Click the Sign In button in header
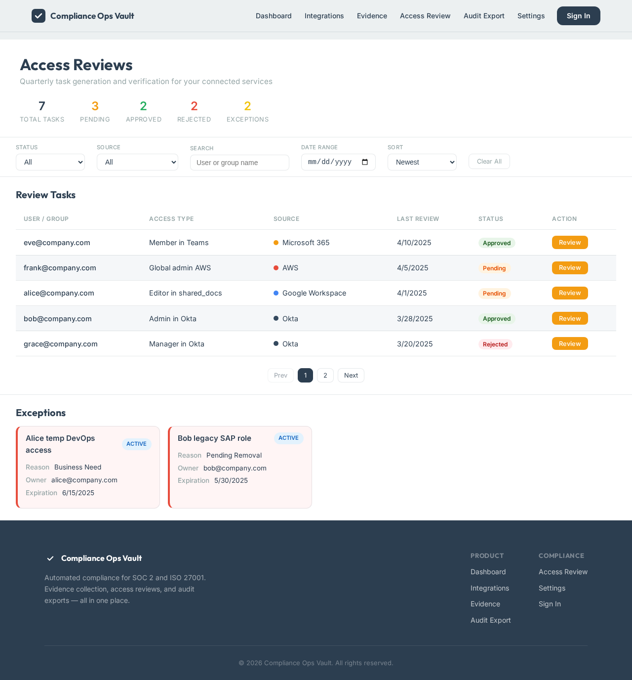632x680 pixels. click(579, 16)
